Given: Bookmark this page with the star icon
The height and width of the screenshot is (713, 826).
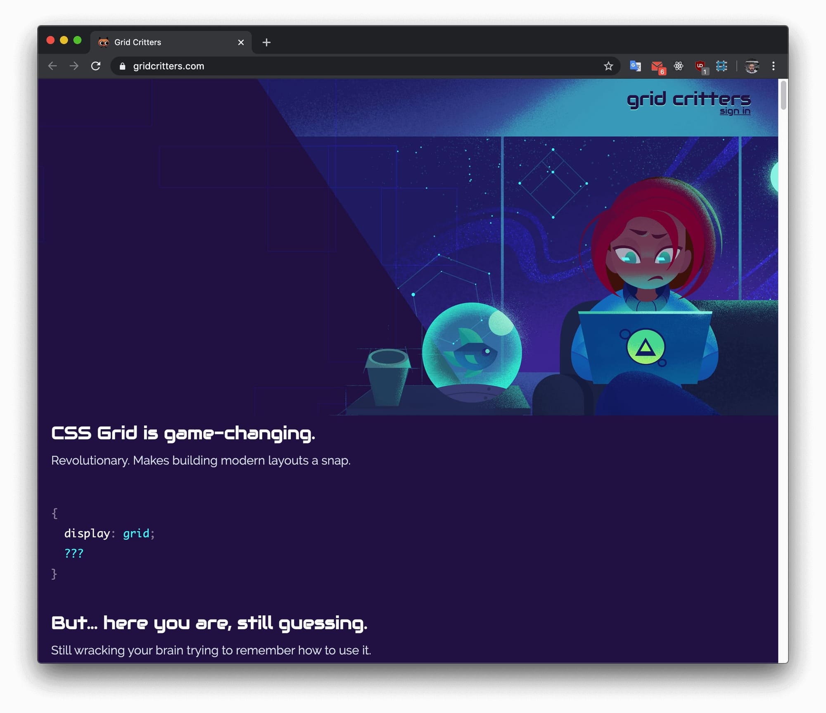Looking at the screenshot, I should tap(608, 66).
